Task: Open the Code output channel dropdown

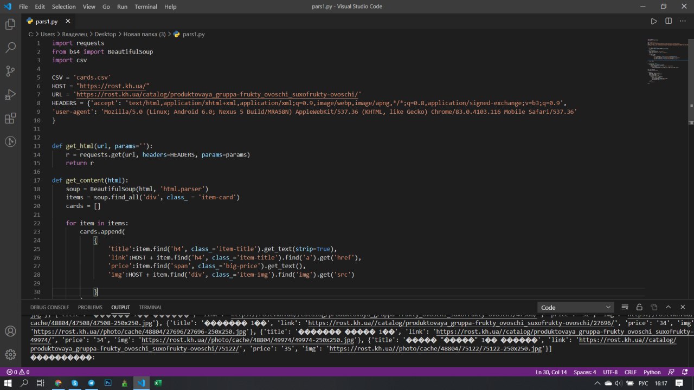Action: 576,307
